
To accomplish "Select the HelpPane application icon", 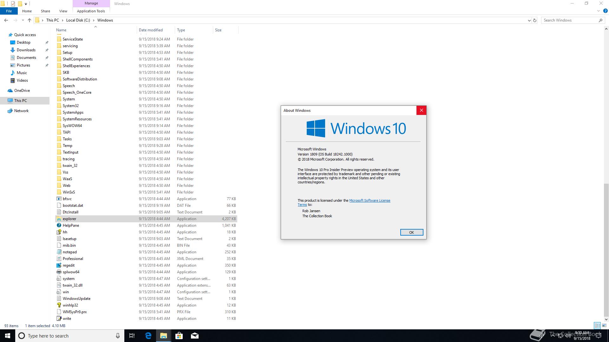I will point(59,225).
